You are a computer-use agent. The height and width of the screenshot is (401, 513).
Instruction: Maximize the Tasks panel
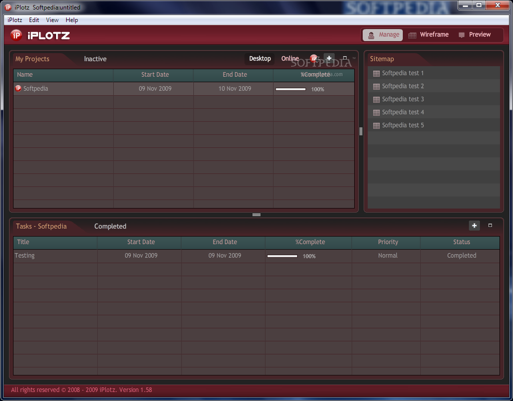click(x=490, y=225)
